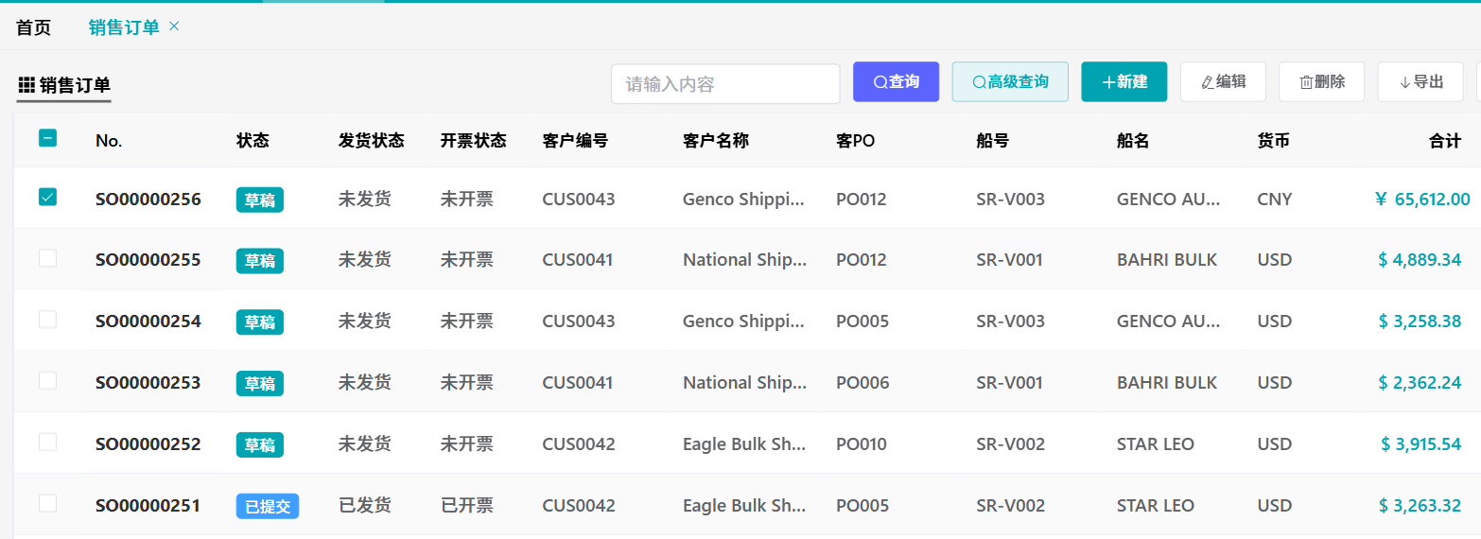The width and height of the screenshot is (1481, 539).
Task: Click the grid icon beside 销售订单 title
Action: [x=26, y=85]
